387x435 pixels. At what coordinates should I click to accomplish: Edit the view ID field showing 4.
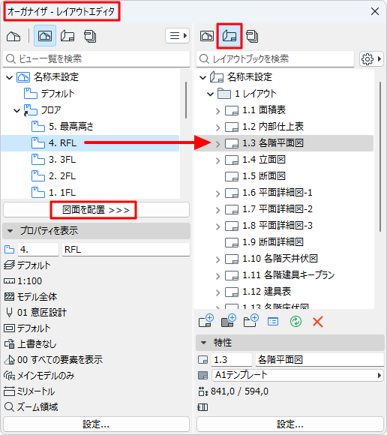click(x=38, y=250)
